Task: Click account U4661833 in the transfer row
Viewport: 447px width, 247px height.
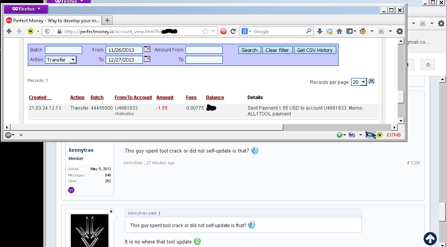Action: click(x=126, y=108)
